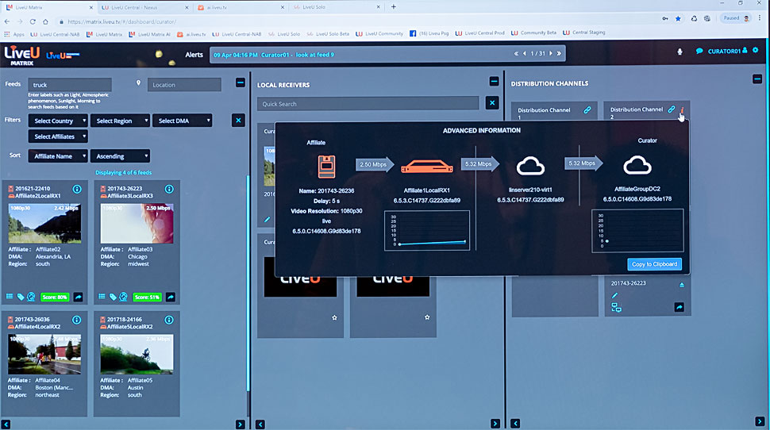The width and height of the screenshot is (770, 430).
Task: Click the Copy to Clipboard button
Action: tap(654, 264)
